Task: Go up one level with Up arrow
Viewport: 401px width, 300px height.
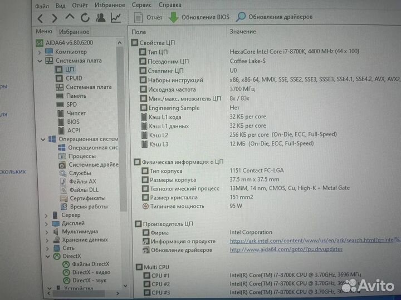Action: point(70,17)
